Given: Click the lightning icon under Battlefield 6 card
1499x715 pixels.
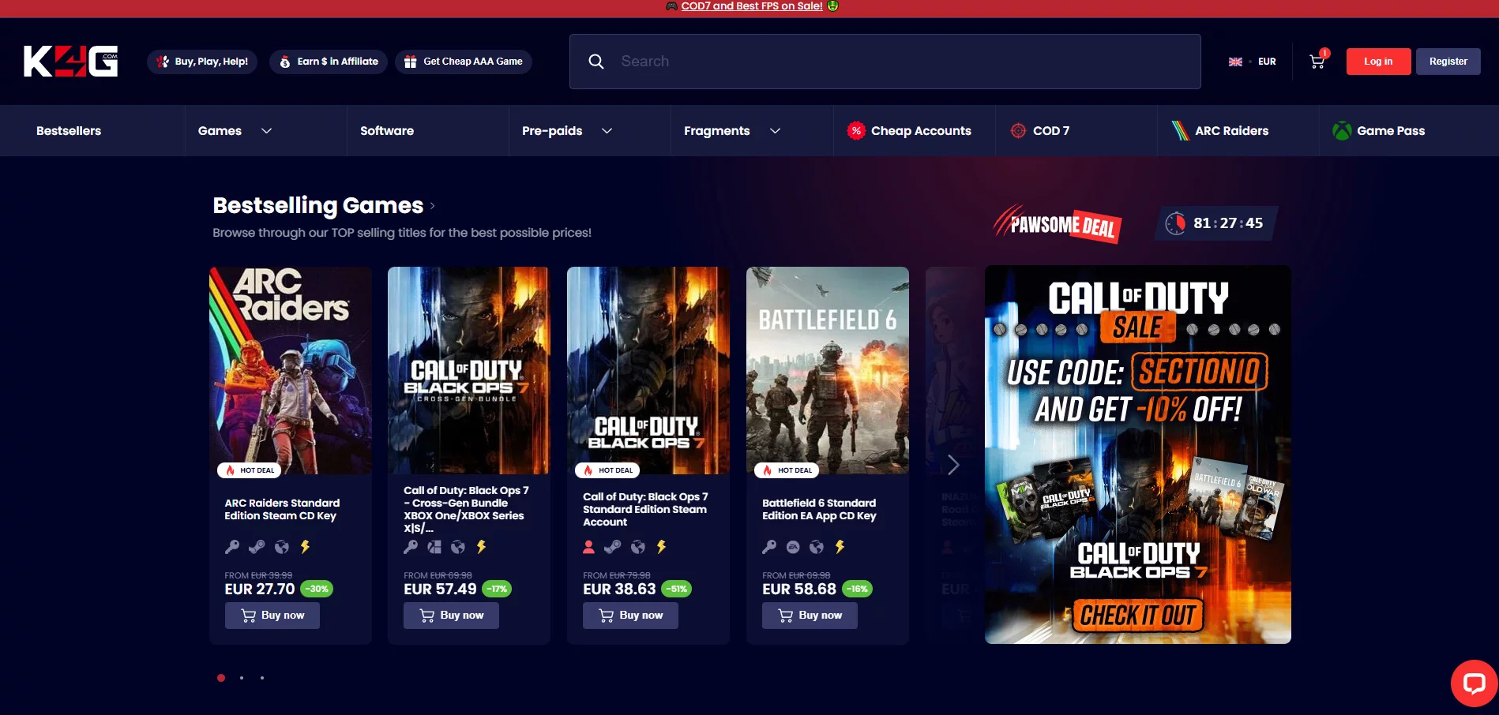Looking at the screenshot, I should click(840, 547).
